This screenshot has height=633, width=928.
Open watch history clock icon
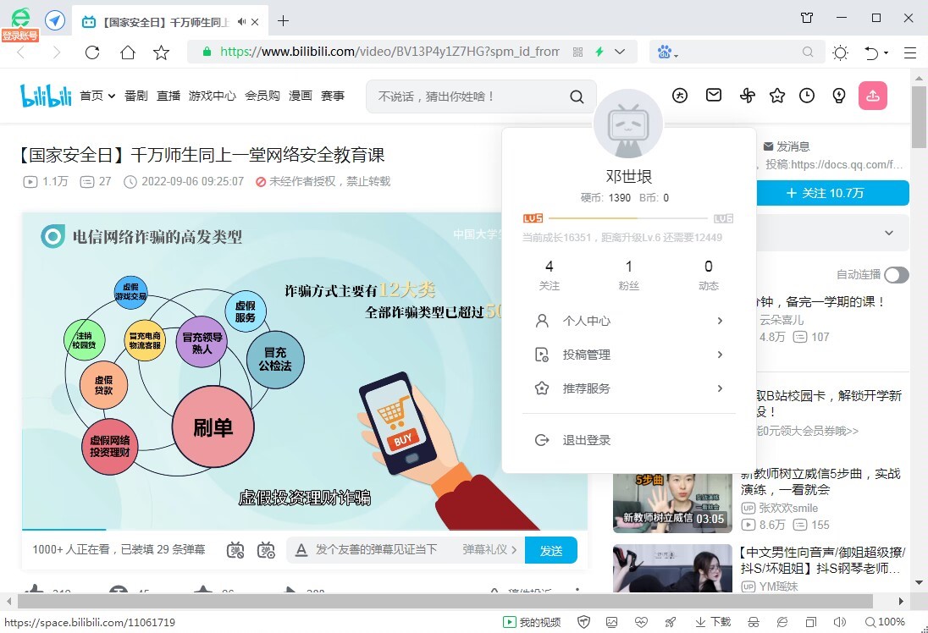click(807, 96)
